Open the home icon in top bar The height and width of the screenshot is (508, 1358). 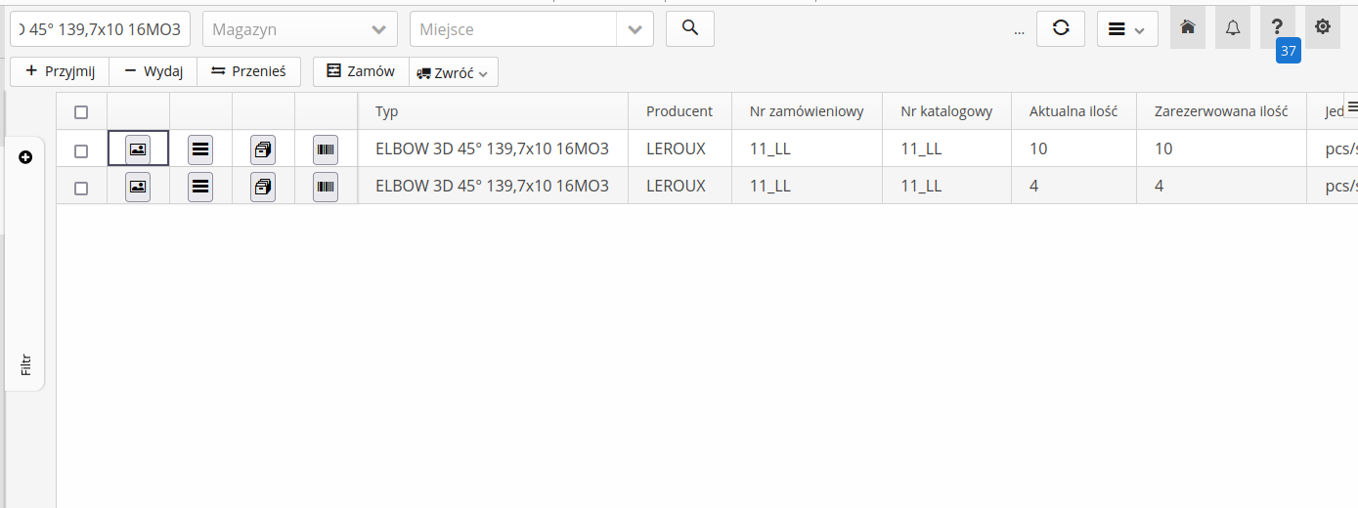point(1187,27)
